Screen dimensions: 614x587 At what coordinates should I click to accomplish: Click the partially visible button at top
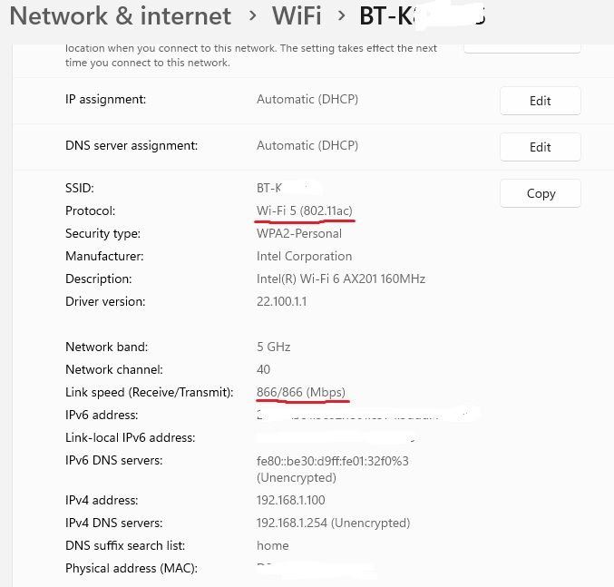[521, 45]
